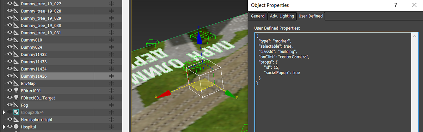This screenshot has width=423, height=132.
Task: Click the helper icon beside Dummy_tree_19_031
Action: (x=16, y=32)
